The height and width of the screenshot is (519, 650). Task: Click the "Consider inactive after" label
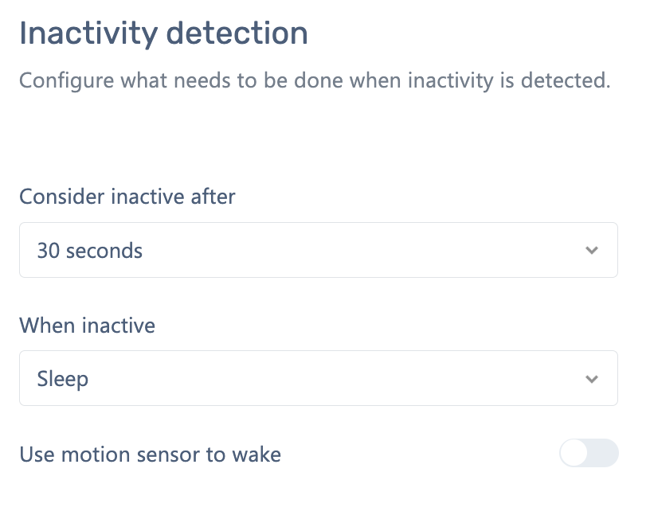[127, 197]
